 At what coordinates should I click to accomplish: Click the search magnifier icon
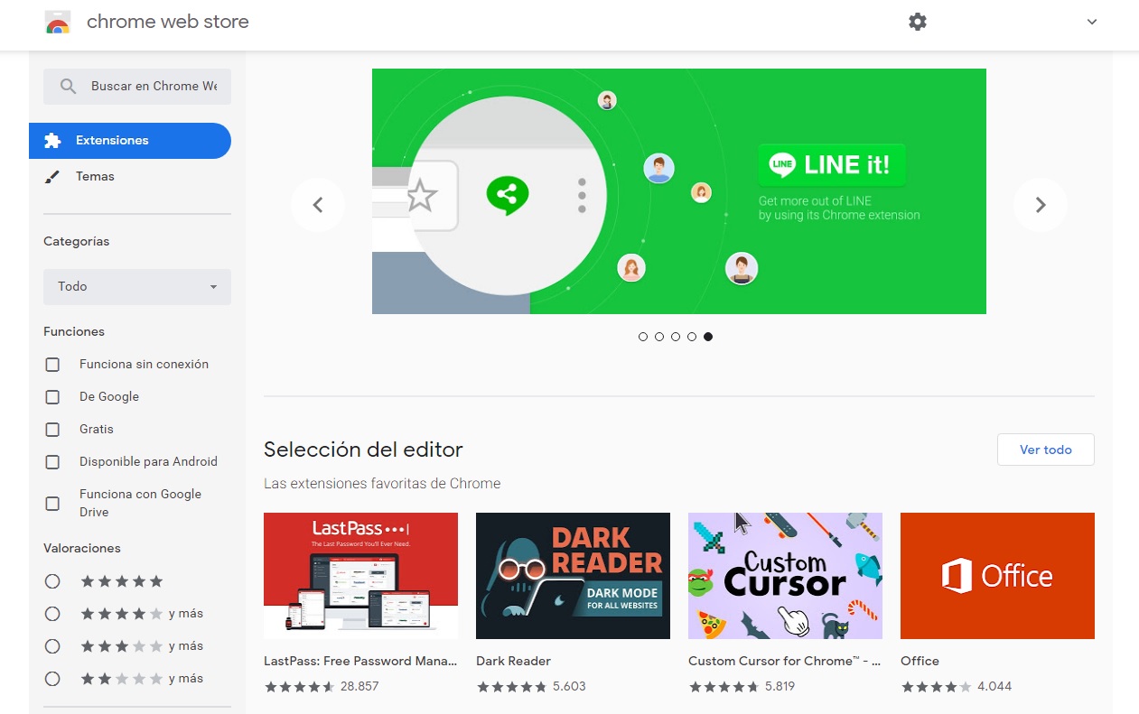(68, 87)
